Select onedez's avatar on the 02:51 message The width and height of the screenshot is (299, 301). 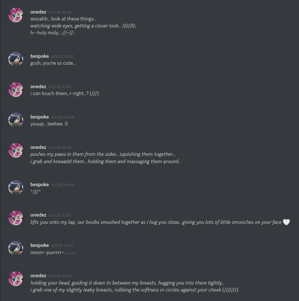click(x=16, y=218)
